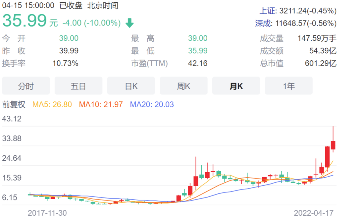Open the 日K chart view
Viewport: 364px width, 216px height.
[x=131, y=86]
